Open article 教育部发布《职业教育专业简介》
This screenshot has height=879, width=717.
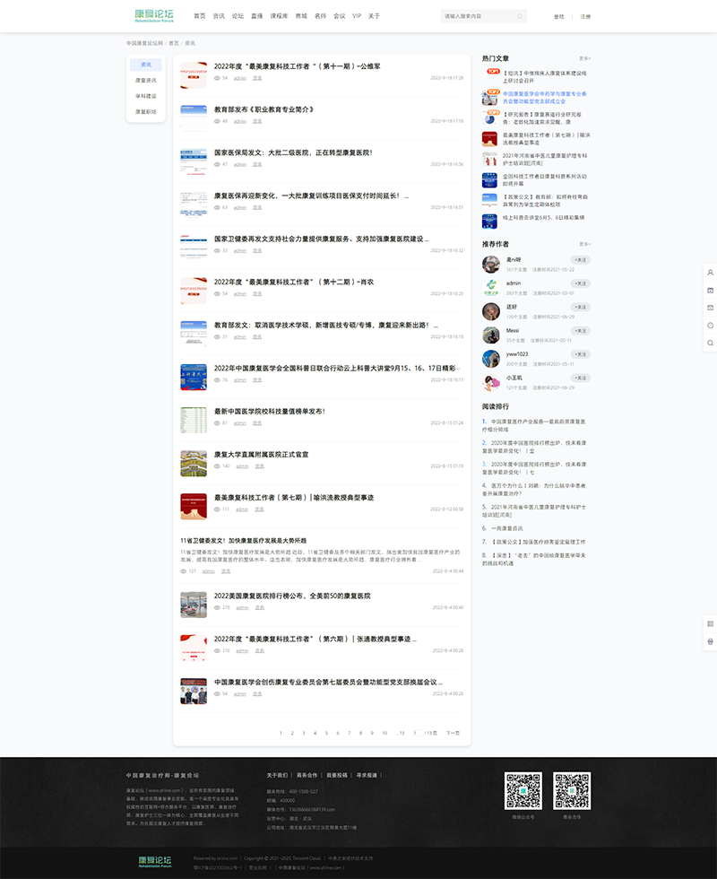263,109
